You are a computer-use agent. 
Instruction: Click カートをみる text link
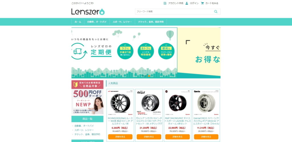pos(212,3)
